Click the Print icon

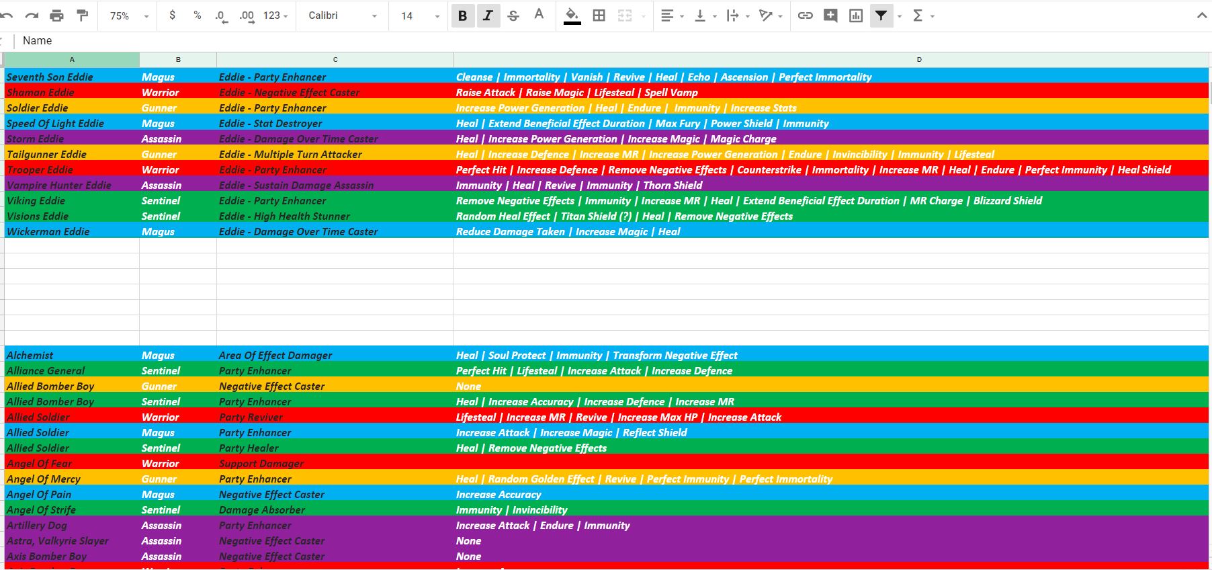[x=57, y=15]
